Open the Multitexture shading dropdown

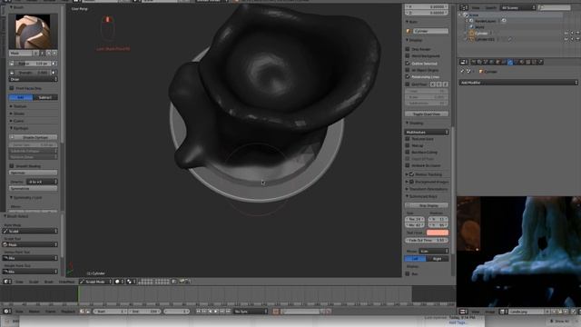(x=427, y=132)
